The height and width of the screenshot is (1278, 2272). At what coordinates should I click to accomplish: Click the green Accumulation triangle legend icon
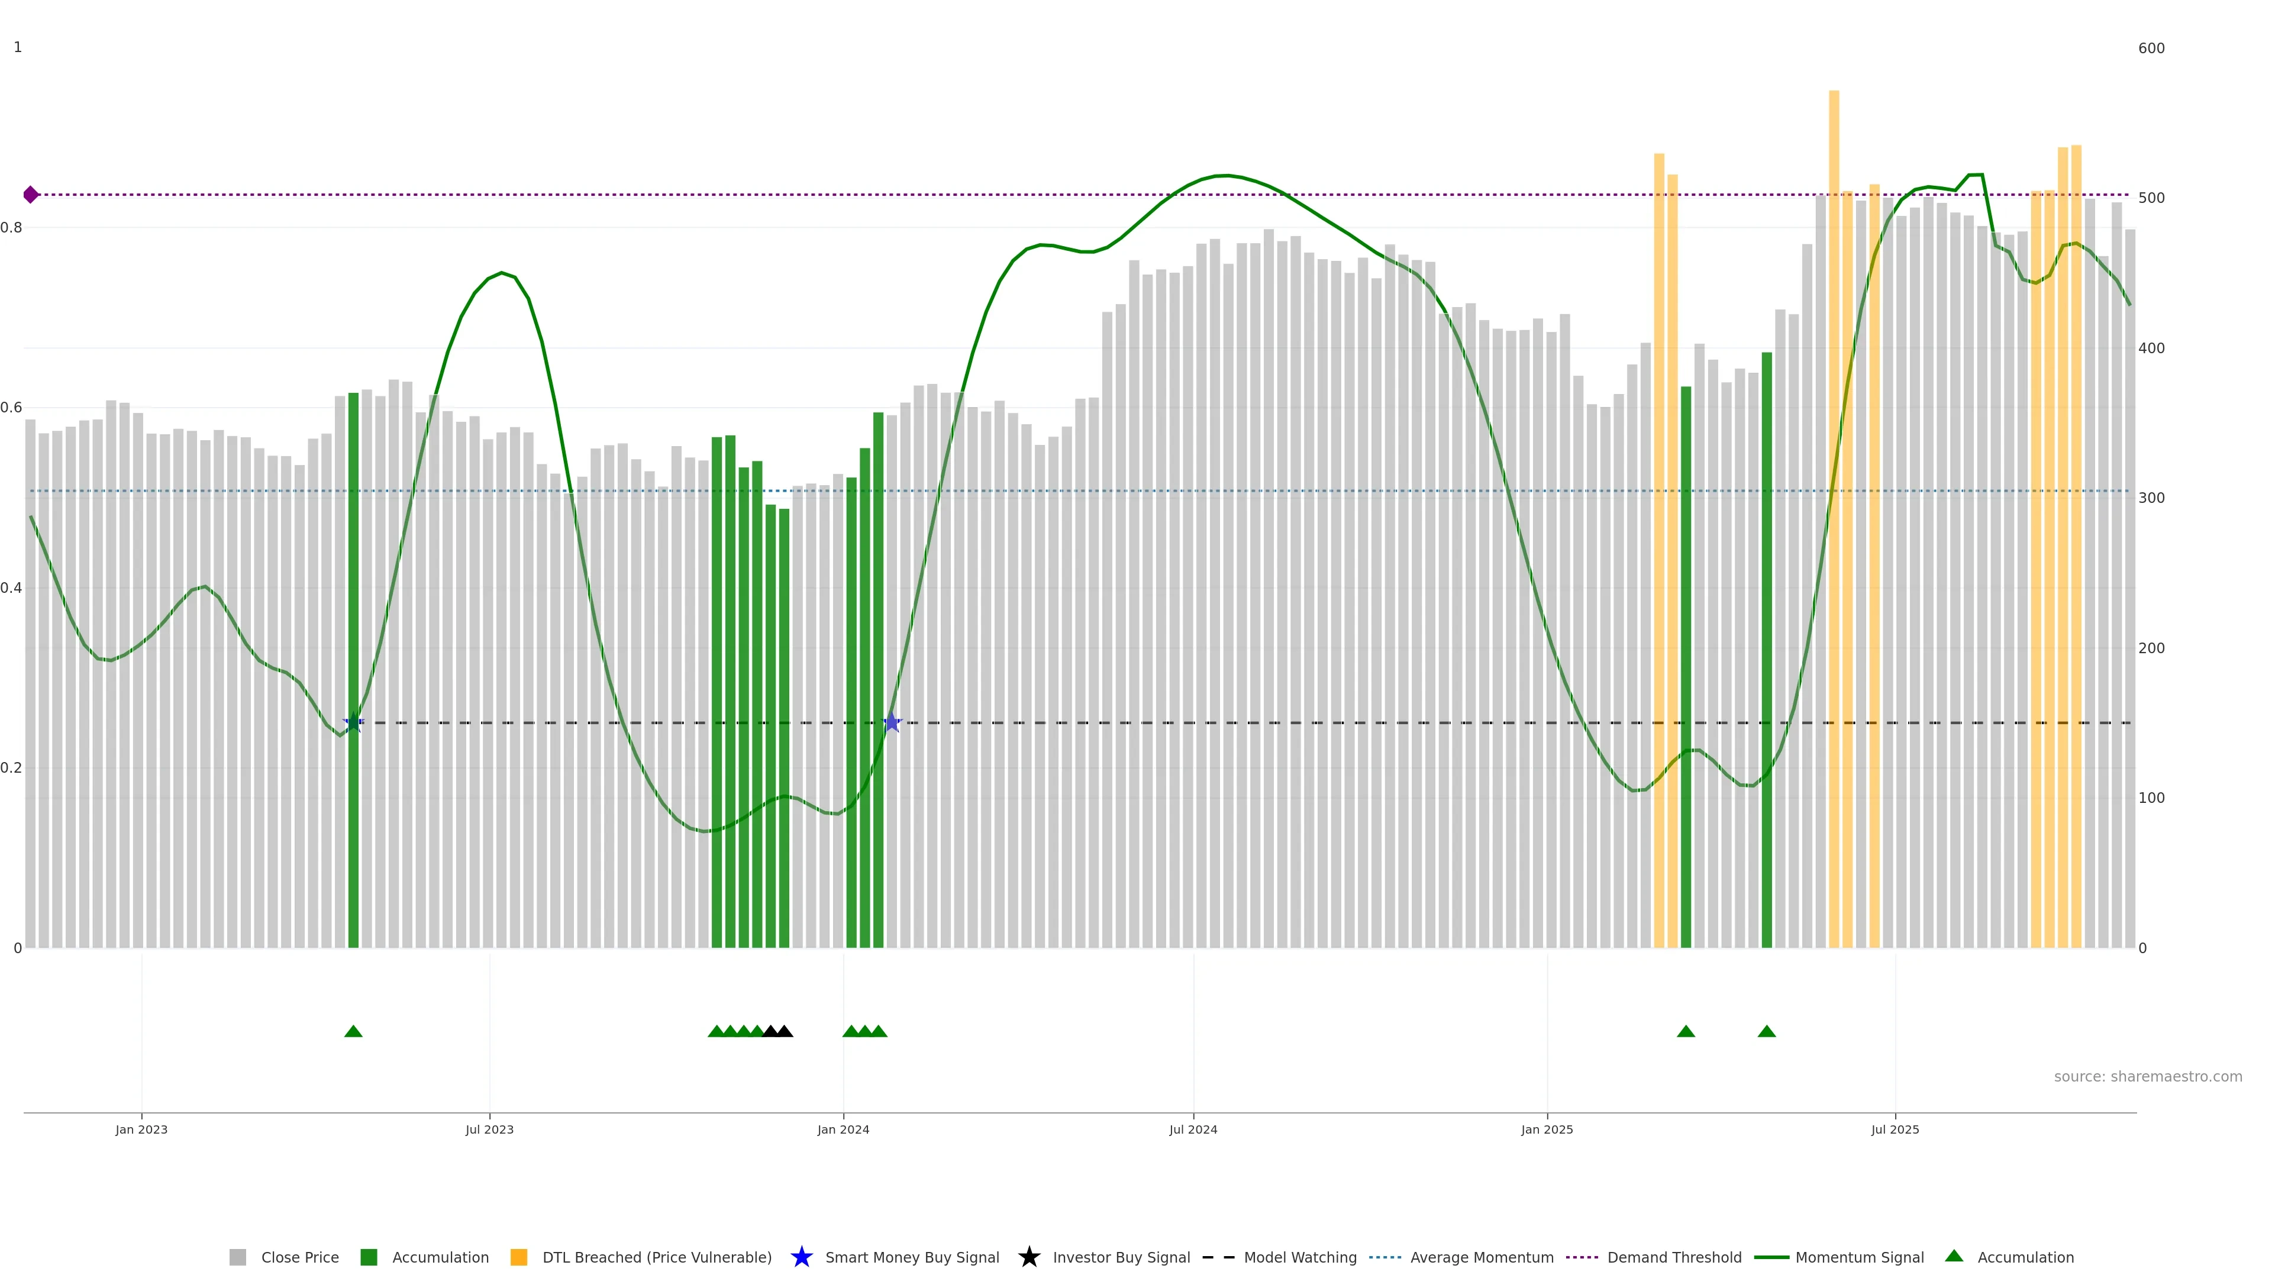(1954, 1256)
